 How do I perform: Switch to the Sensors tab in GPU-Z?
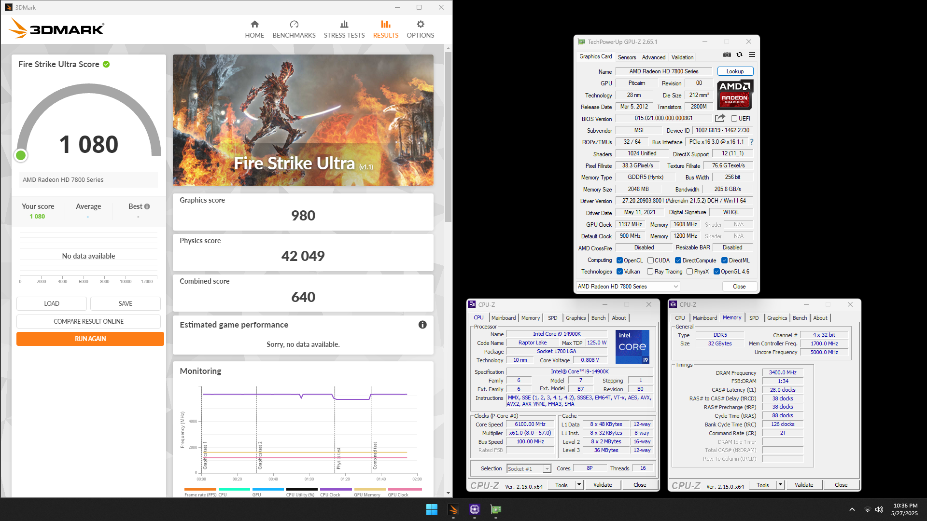click(627, 57)
